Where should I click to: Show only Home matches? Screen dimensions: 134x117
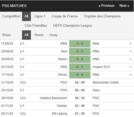39,35
